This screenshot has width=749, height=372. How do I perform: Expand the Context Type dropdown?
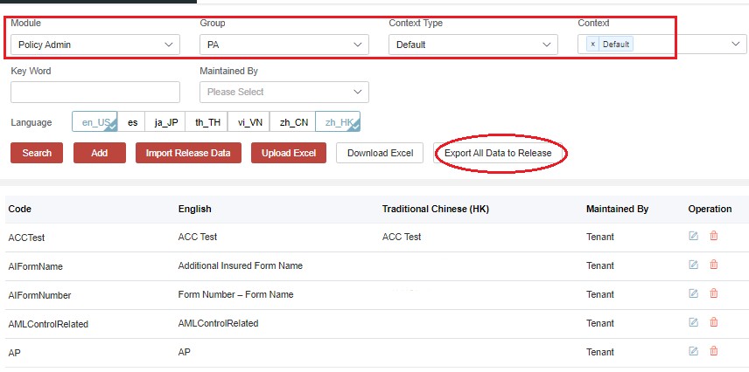coord(472,45)
